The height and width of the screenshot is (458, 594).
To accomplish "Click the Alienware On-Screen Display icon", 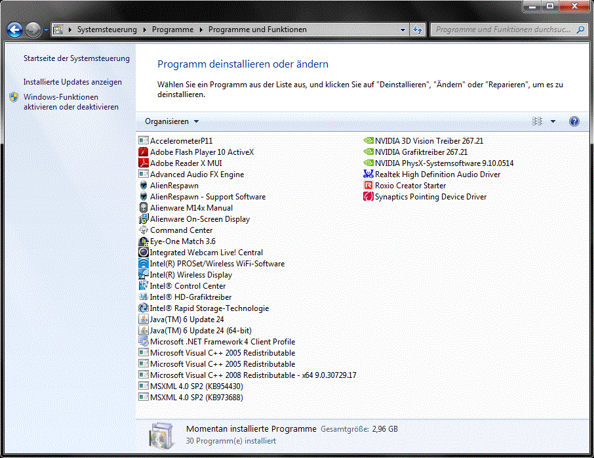I will 143,219.
